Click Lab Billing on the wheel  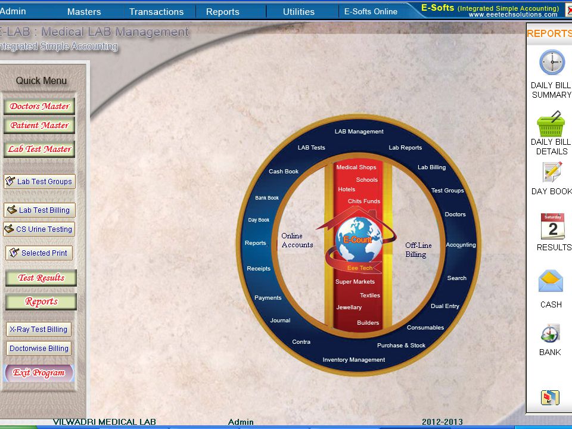click(x=431, y=167)
